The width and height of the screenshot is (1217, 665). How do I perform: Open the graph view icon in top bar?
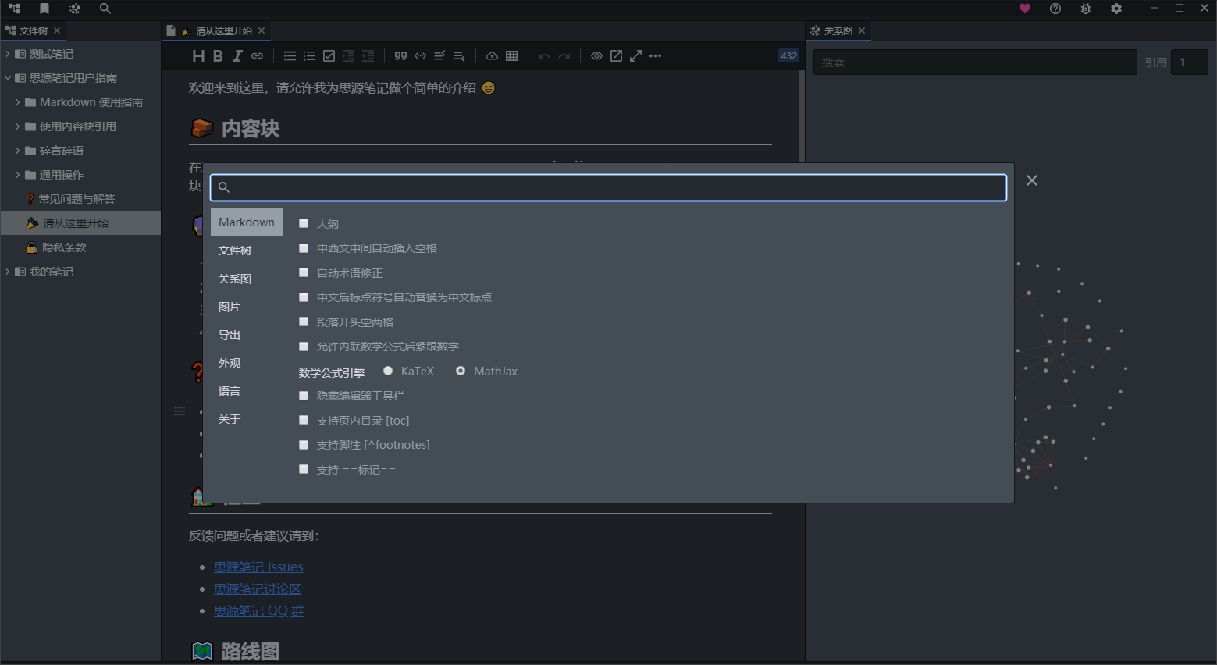tap(75, 9)
